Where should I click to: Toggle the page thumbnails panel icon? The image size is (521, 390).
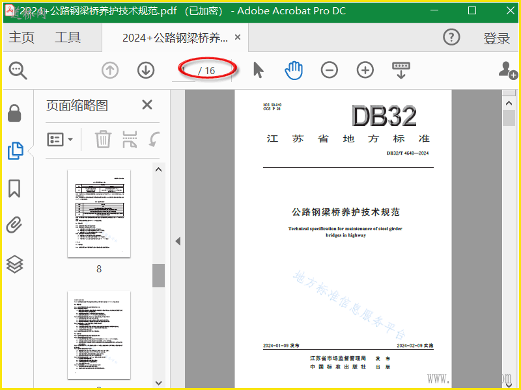point(15,151)
